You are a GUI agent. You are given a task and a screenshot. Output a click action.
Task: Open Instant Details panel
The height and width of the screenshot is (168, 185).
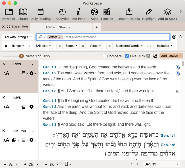[129, 12]
